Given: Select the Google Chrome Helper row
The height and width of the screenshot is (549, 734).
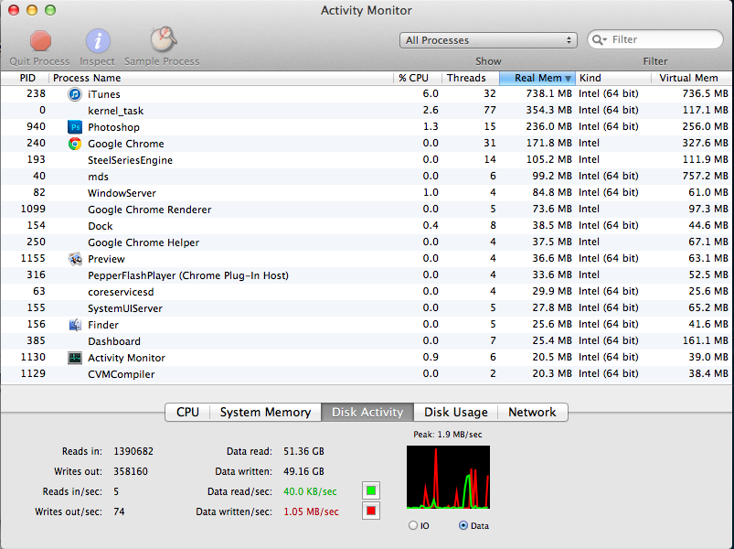Looking at the screenshot, I should (367, 242).
